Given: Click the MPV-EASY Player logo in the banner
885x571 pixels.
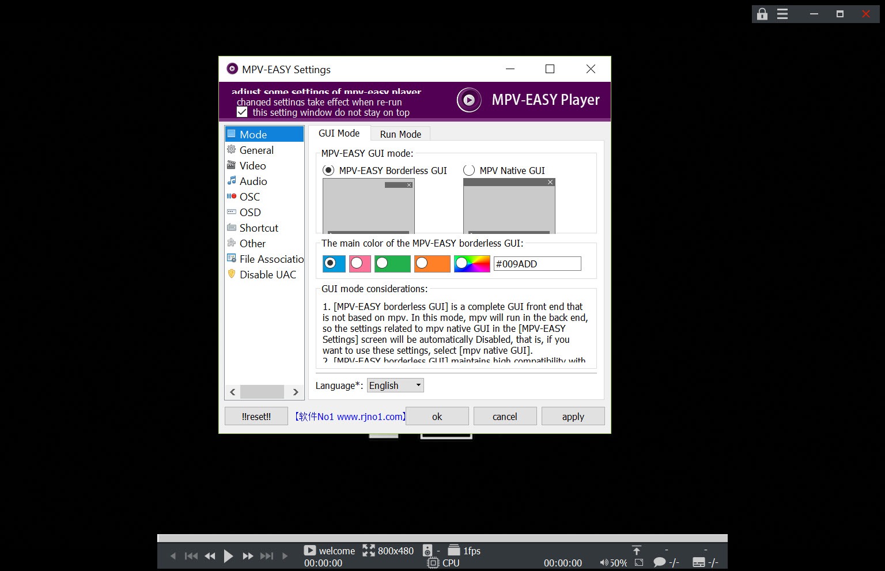Looking at the screenshot, I should tap(468, 100).
